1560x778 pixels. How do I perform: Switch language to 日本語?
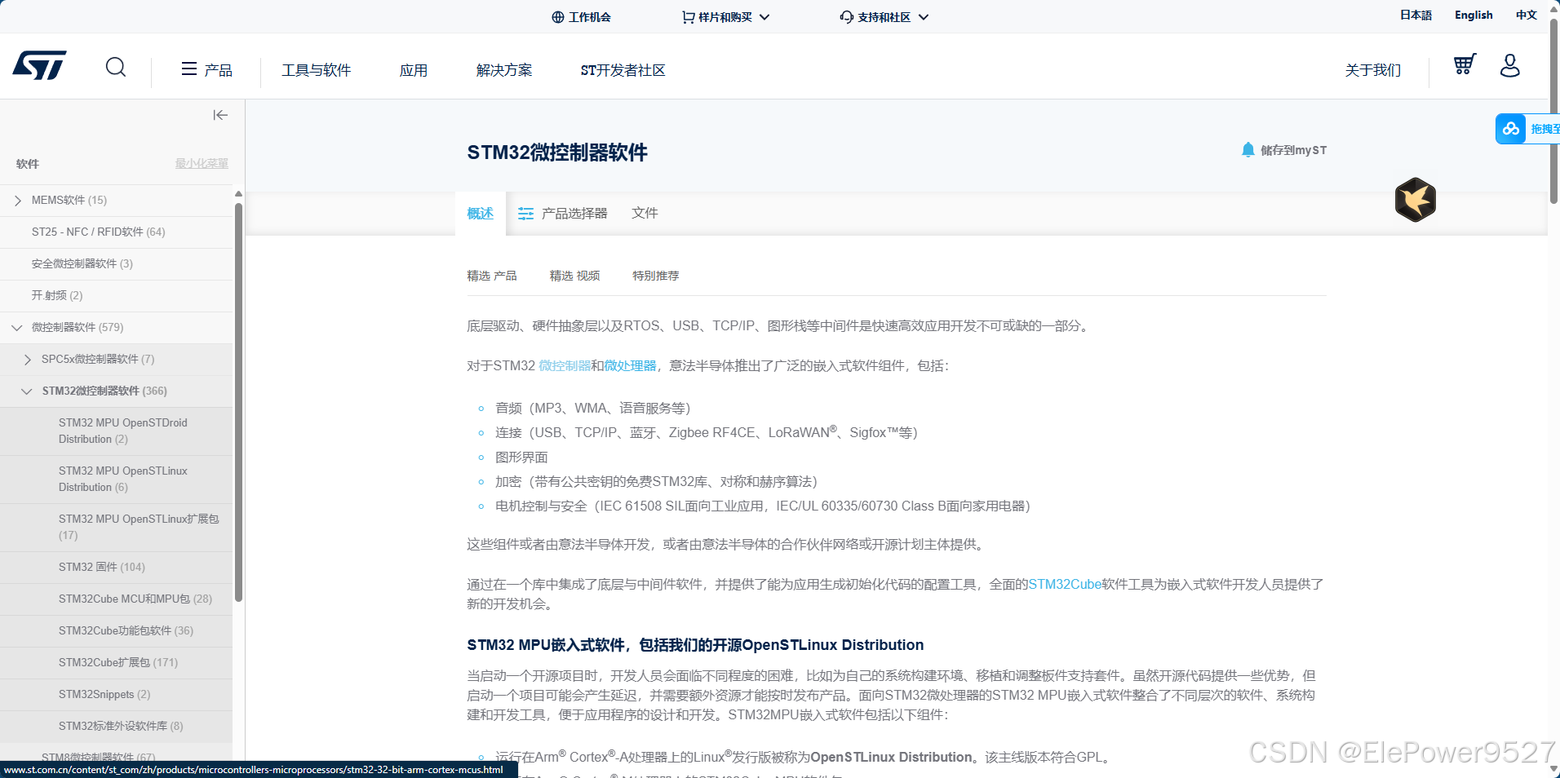(x=1416, y=15)
